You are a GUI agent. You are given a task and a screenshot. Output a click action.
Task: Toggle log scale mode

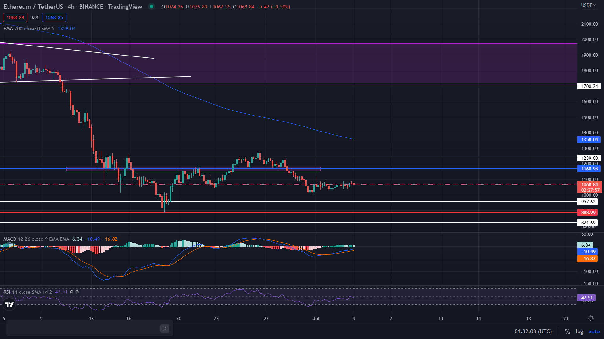[x=579, y=331]
